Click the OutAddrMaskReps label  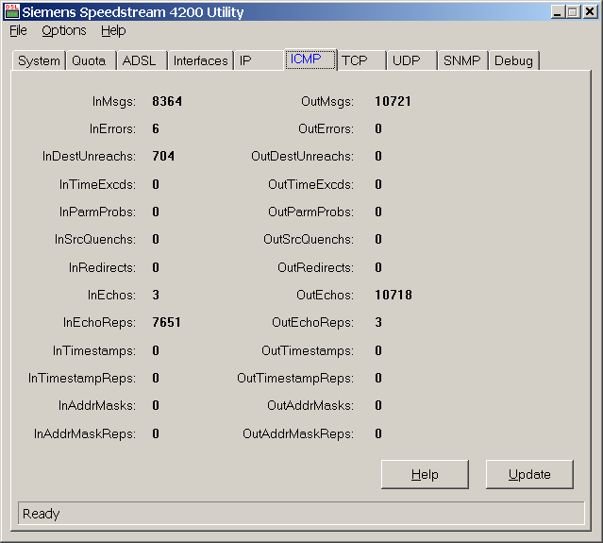click(x=298, y=433)
